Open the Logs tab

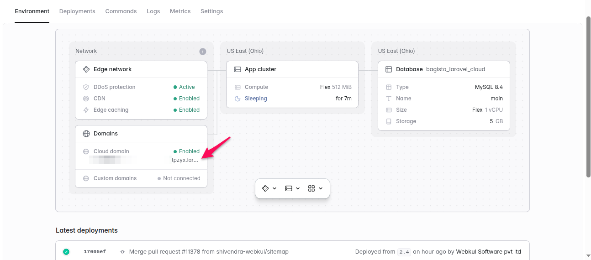tap(153, 11)
